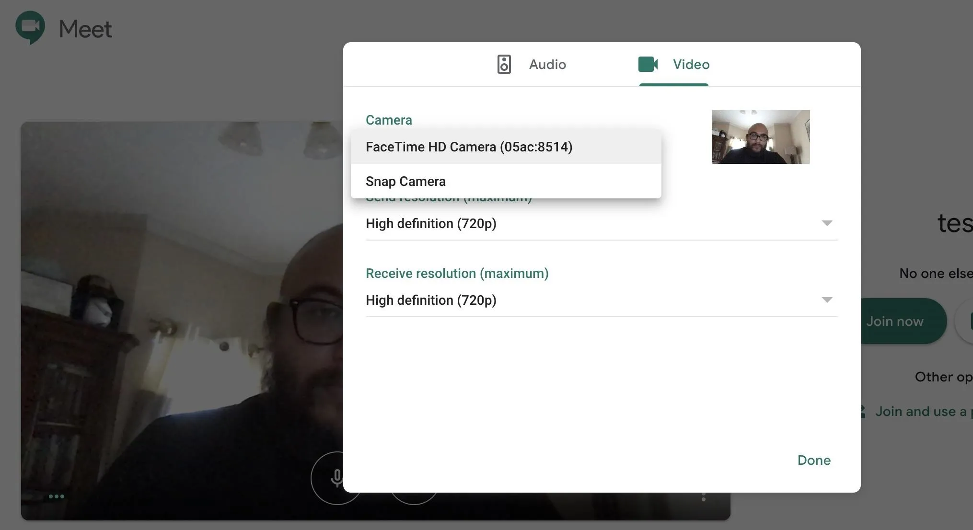
Task: Click Done to close settings
Action: click(814, 460)
